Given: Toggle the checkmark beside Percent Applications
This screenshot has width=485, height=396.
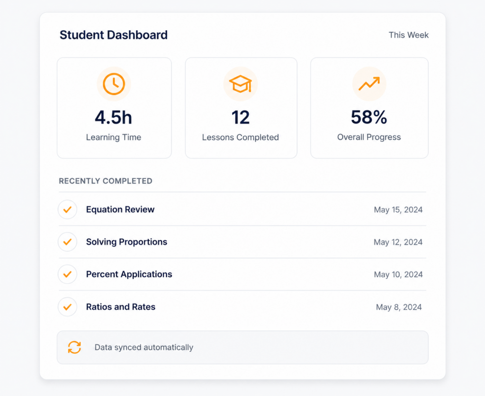Looking at the screenshot, I should click(x=67, y=274).
